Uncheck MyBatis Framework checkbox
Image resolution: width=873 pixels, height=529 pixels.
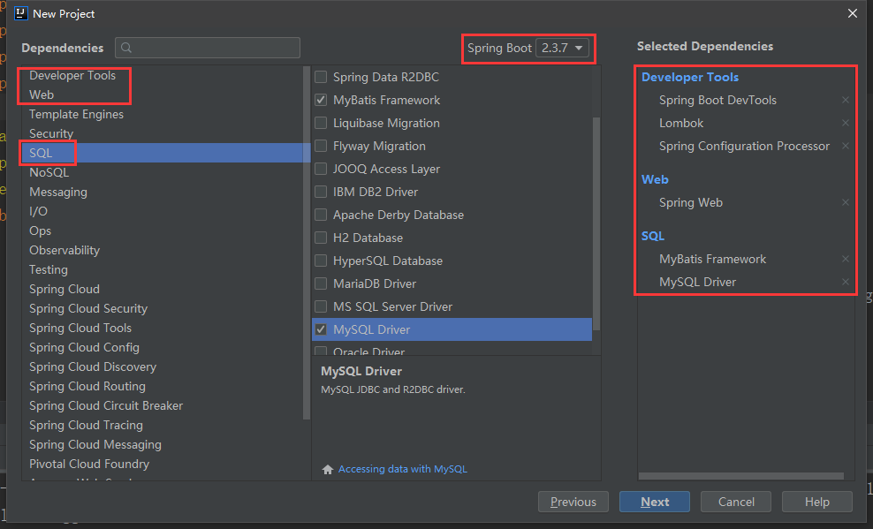pyautogui.click(x=321, y=100)
